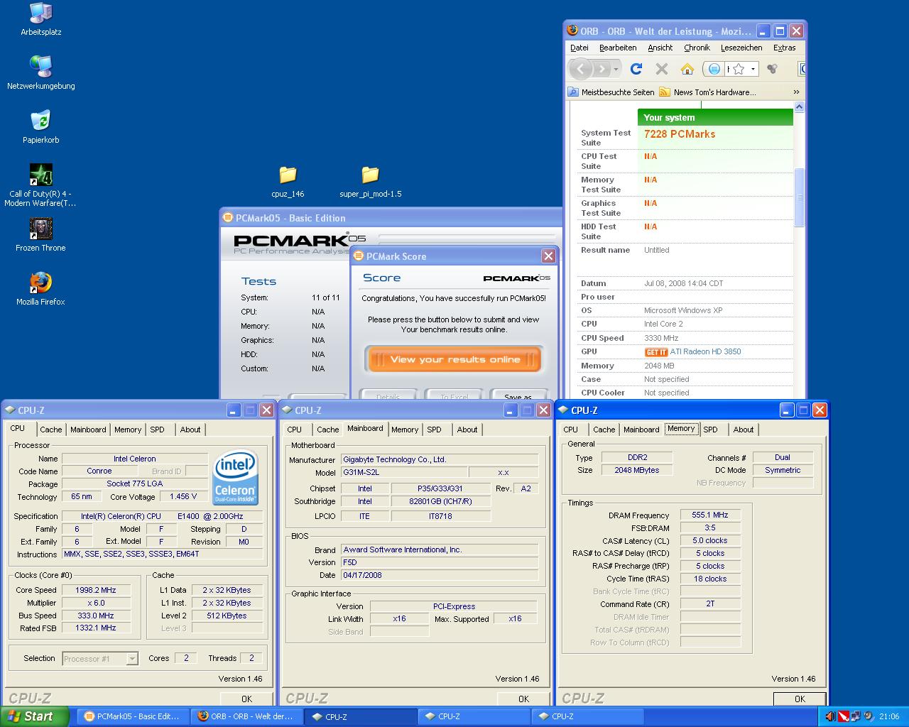Open the Lesezeichen menu in Firefox
Screen dimensions: 909x727
point(741,48)
